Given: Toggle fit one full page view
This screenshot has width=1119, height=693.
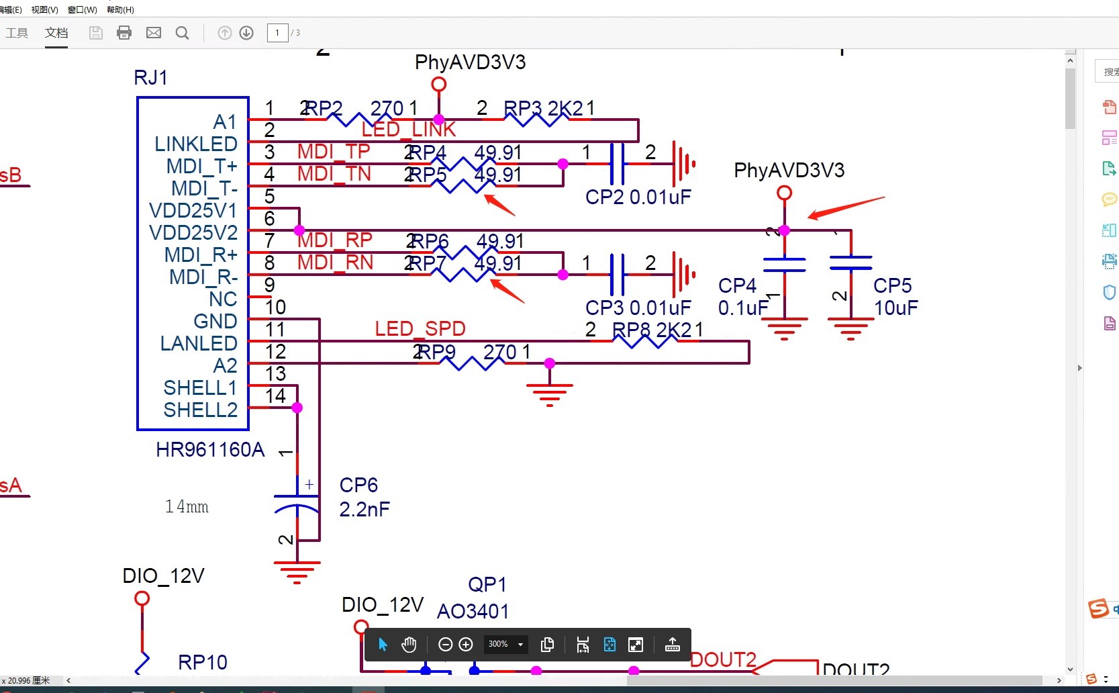Looking at the screenshot, I should tap(610, 645).
